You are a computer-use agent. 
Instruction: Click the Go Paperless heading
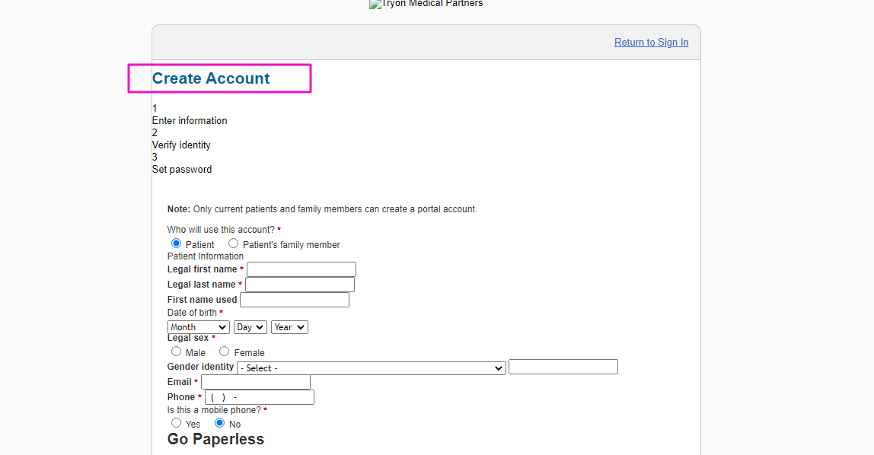pyautogui.click(x=215, y=439)
